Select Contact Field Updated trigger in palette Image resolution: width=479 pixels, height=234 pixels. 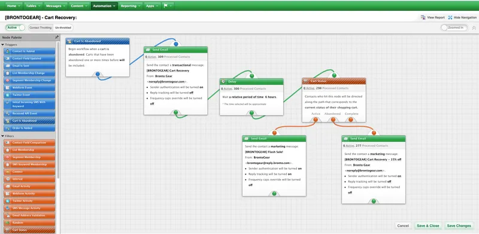[x=29, y=58]
